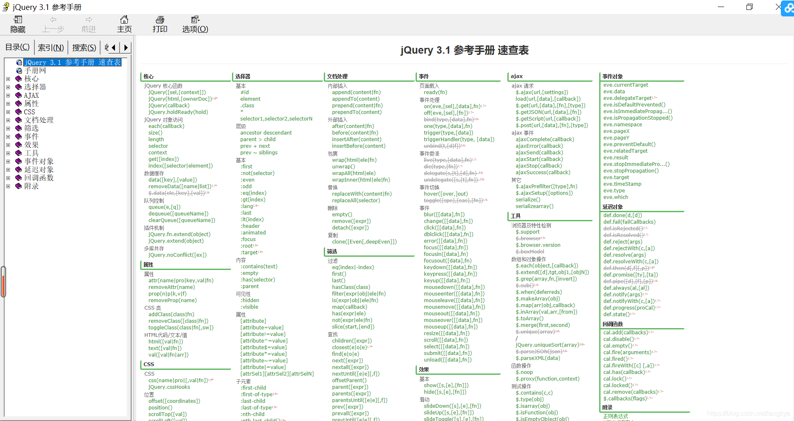Open the mouseover([[data],fn]) event link
This screenshot has width=794, height=421.
[x=453, y=320]
